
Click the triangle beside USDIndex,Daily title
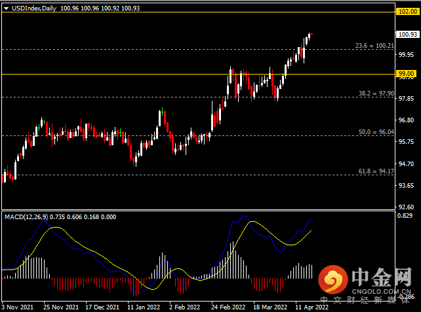(6, 9)
